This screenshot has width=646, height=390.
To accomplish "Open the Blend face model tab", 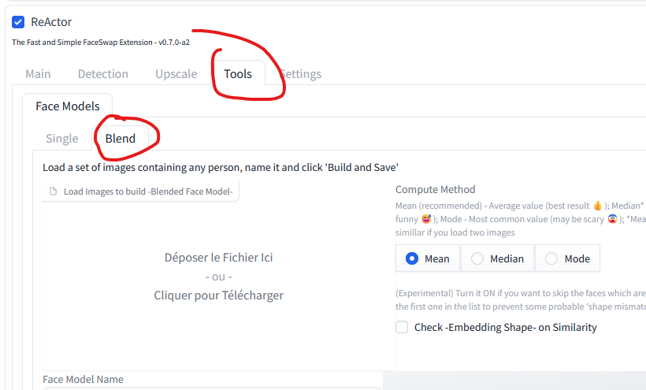I will click(x=121, y=139).
